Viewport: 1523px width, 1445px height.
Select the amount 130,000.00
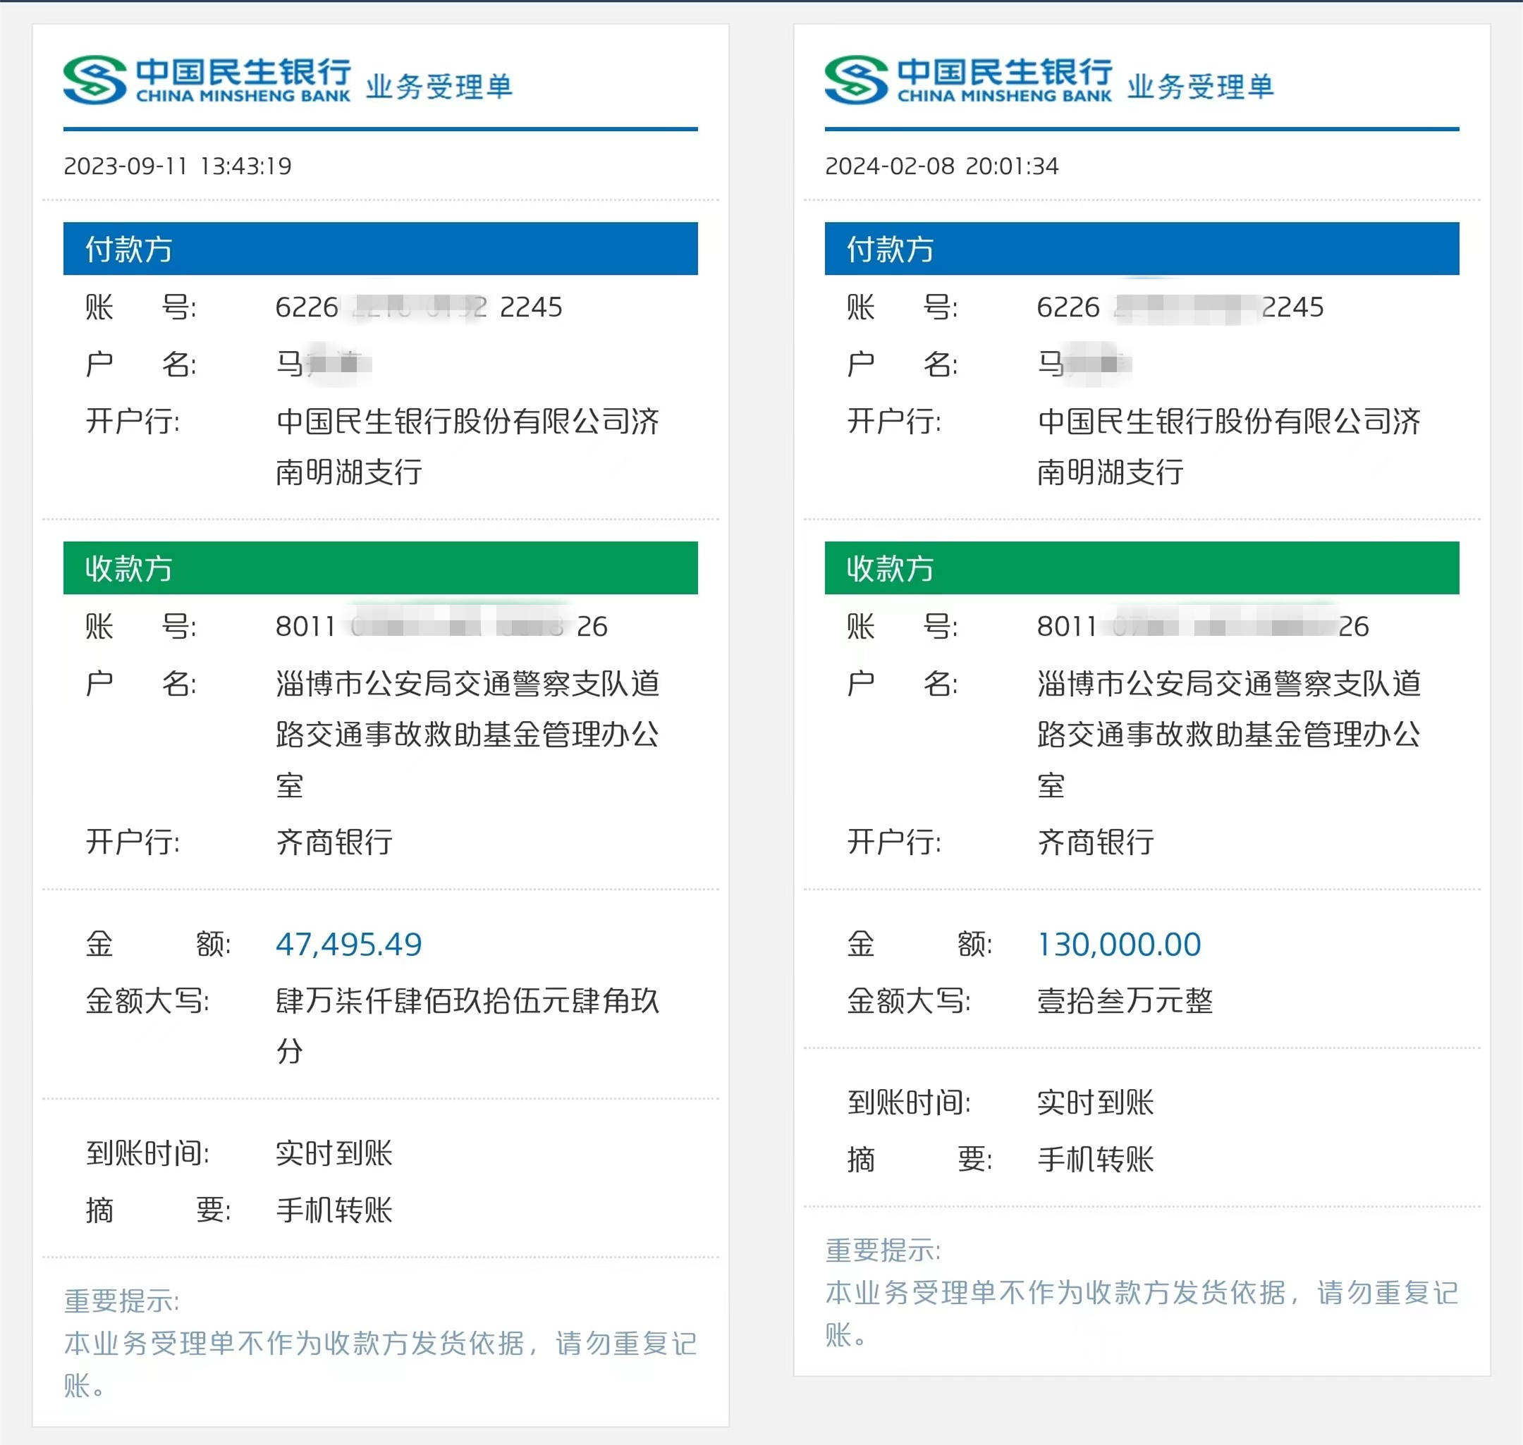(x=1119, y=945)
